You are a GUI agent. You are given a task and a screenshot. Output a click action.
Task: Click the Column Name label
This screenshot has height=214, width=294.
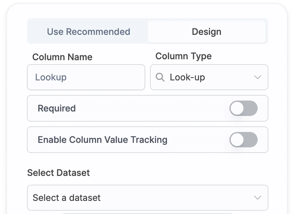(x=62, y=57)
